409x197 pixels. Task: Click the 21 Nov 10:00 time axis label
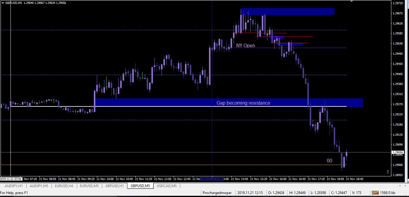[x=105, y=179]
